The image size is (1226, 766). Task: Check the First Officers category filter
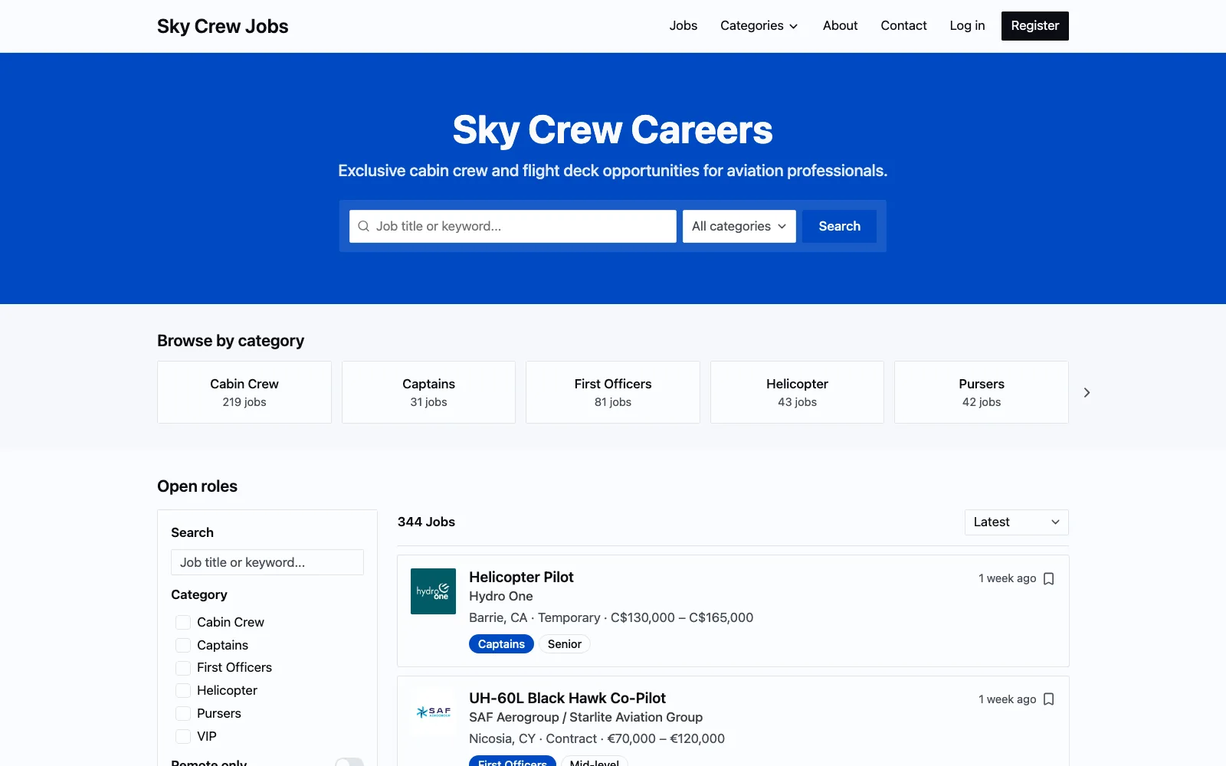coord(183,668)
